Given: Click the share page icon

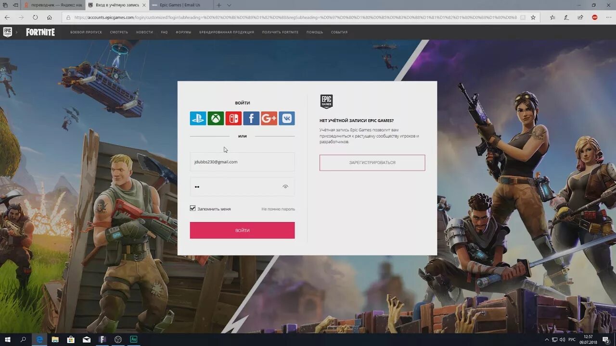Looking at the screenshot, I should click(580, 17).
